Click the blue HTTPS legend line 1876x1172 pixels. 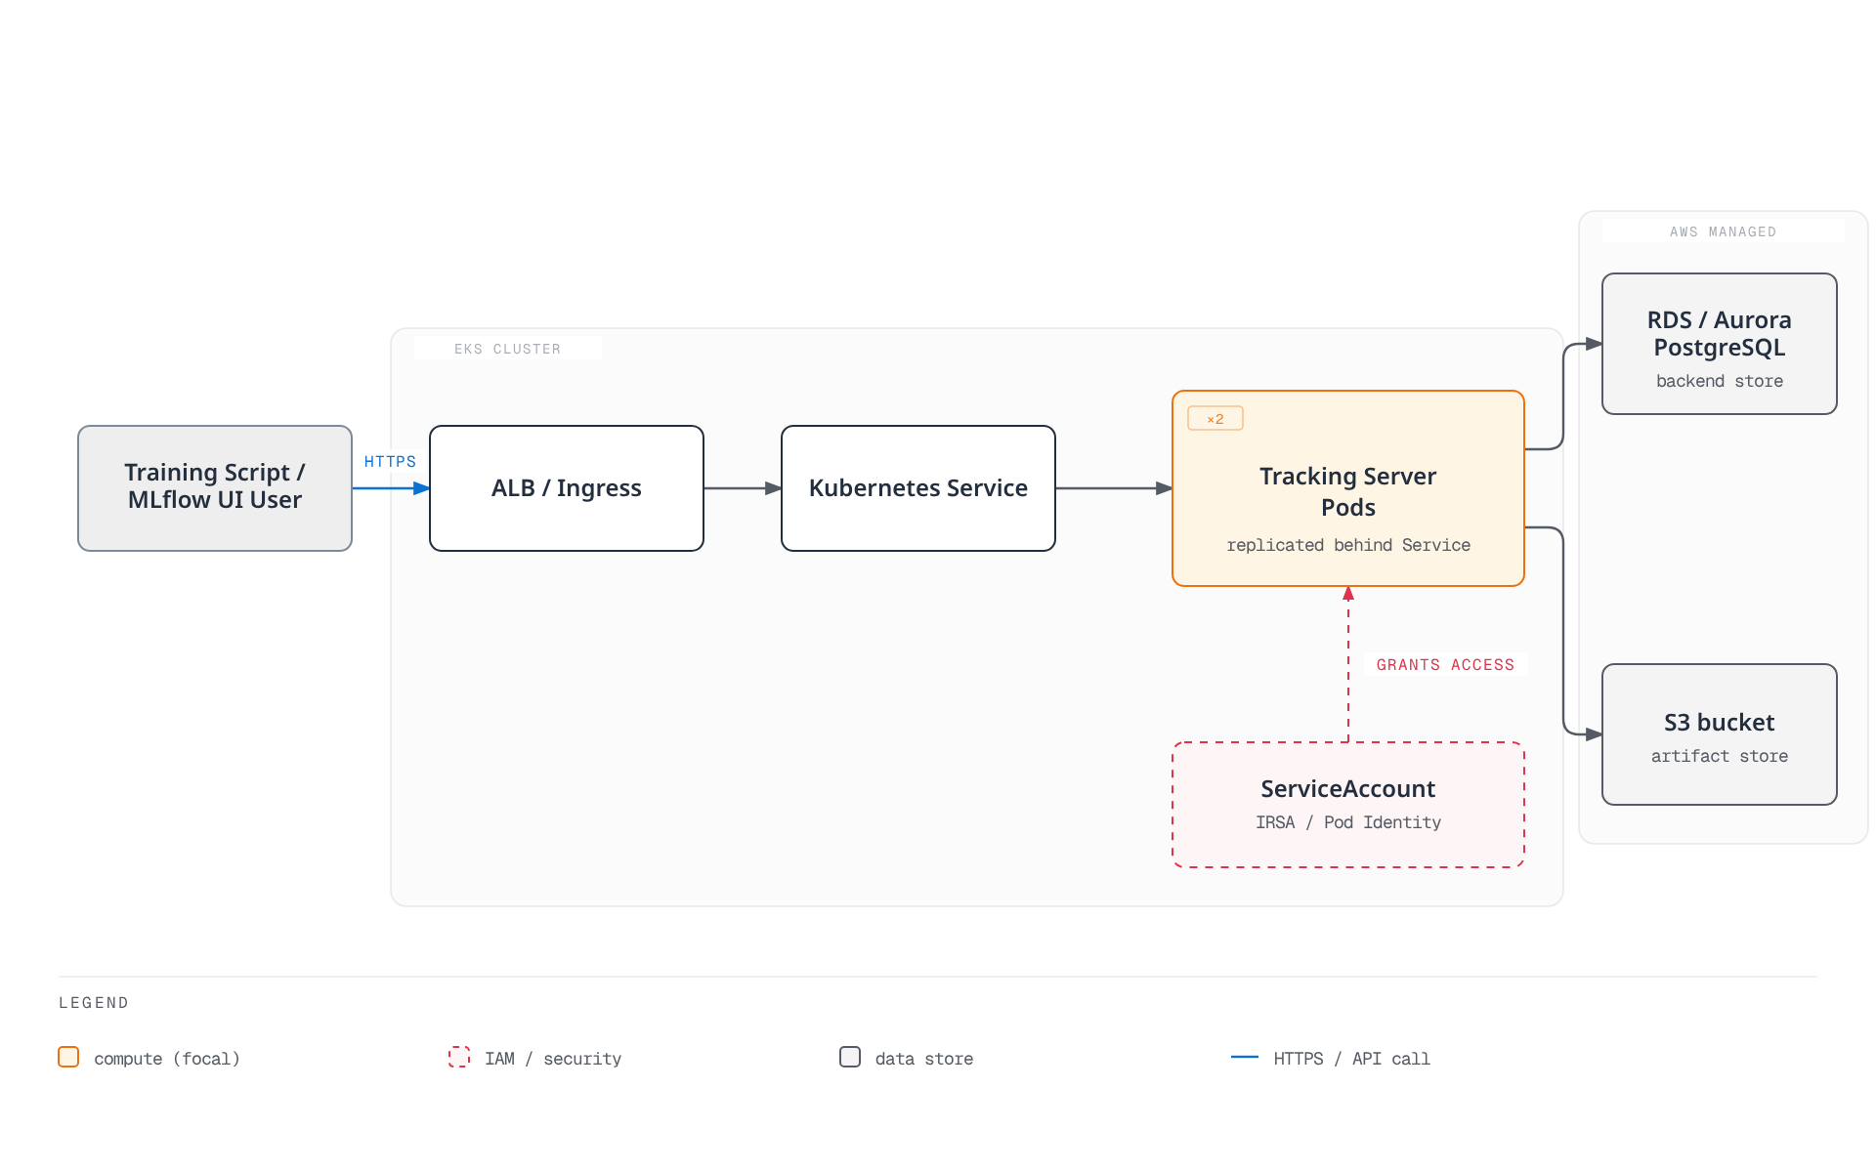pyautogui.click(x=1245, y=1057)
